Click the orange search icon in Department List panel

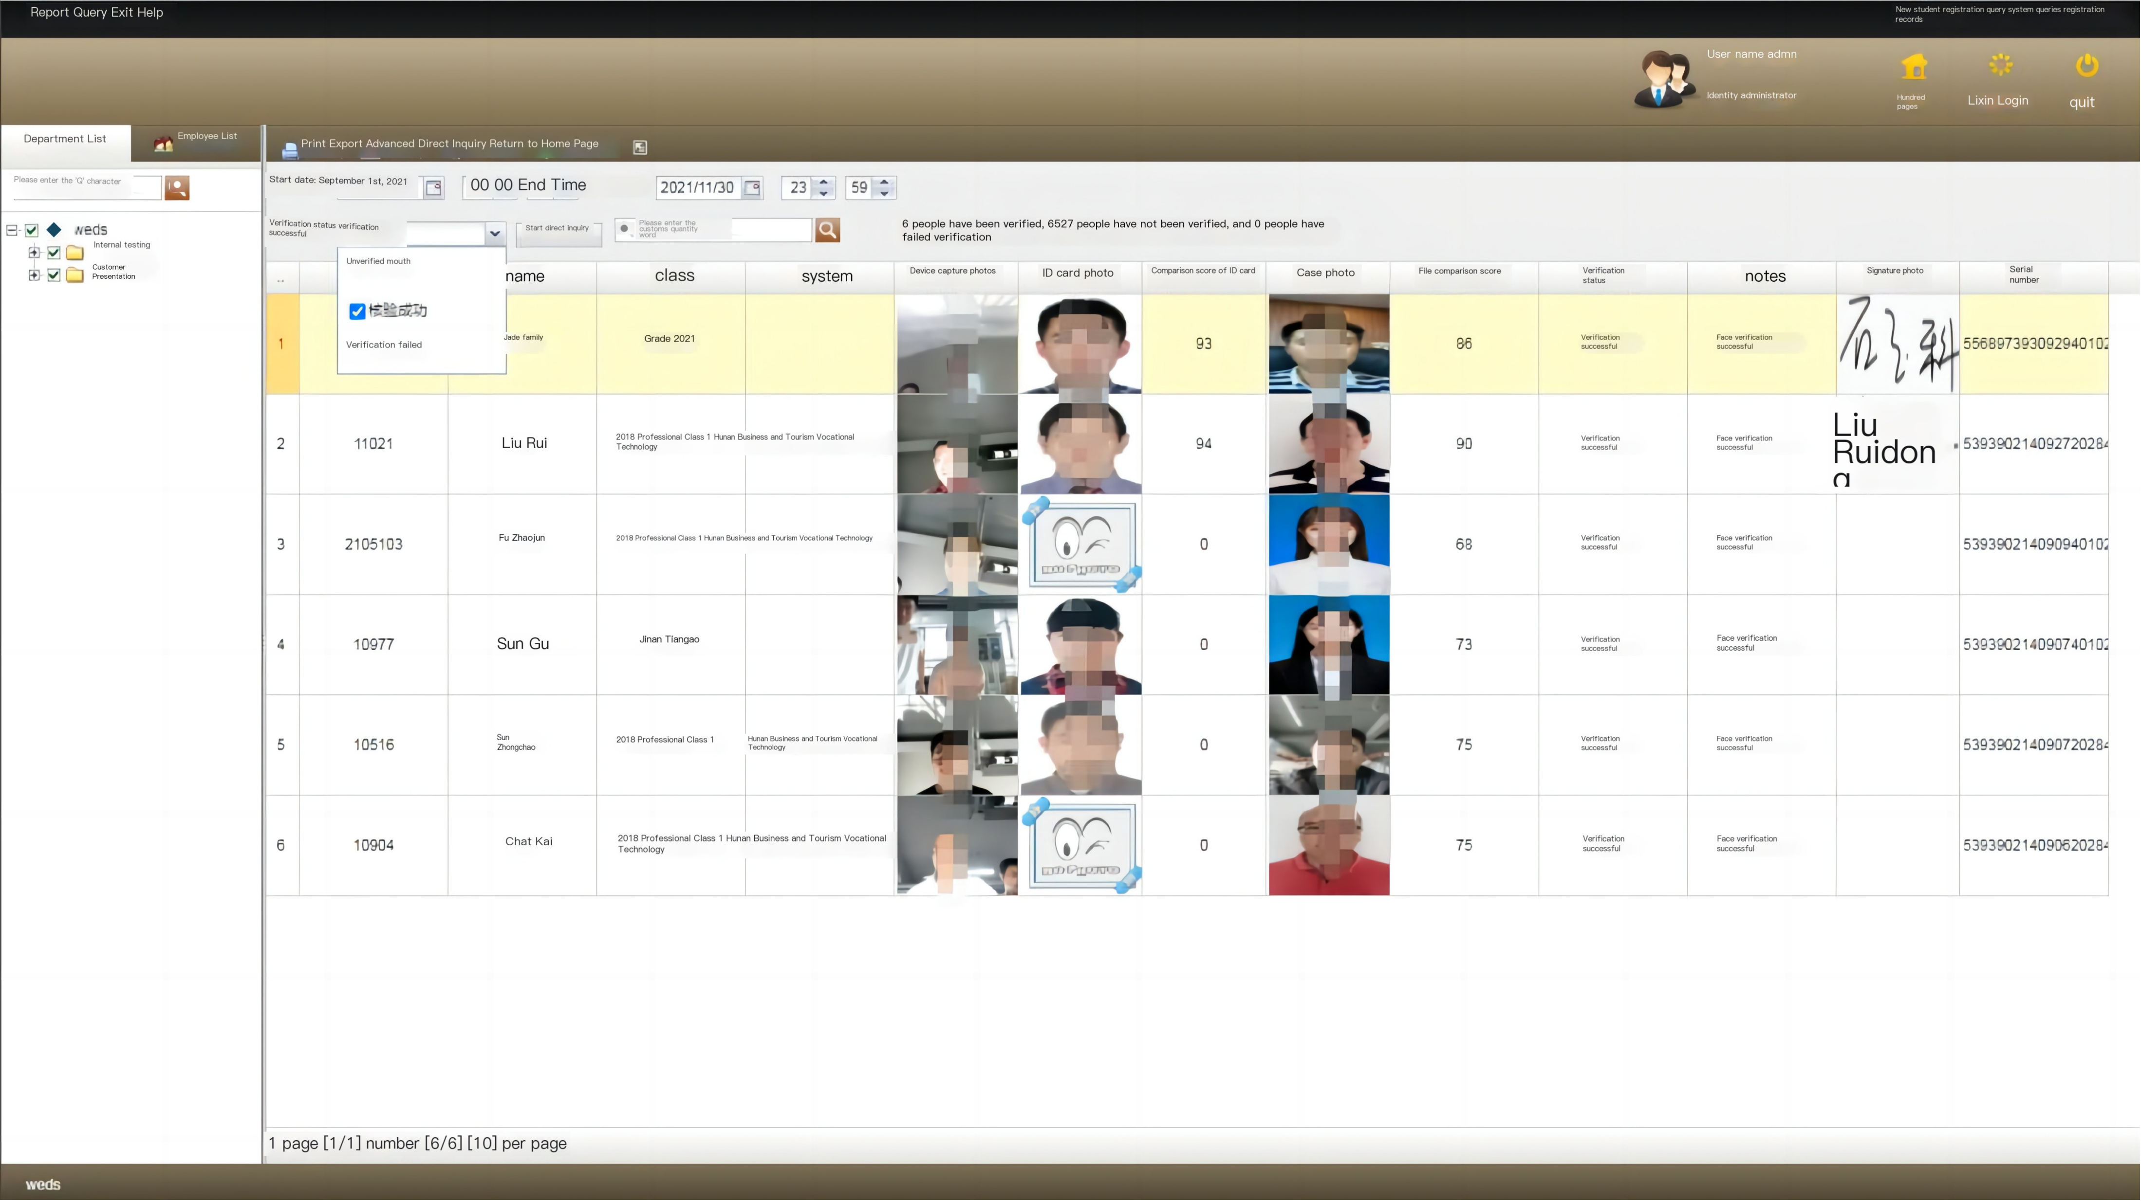tap(177, 188)
